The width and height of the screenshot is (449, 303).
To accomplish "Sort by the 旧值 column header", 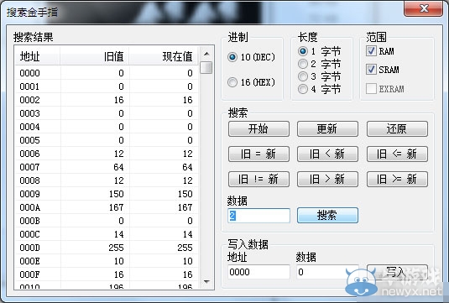I will [x=95, y=56].
